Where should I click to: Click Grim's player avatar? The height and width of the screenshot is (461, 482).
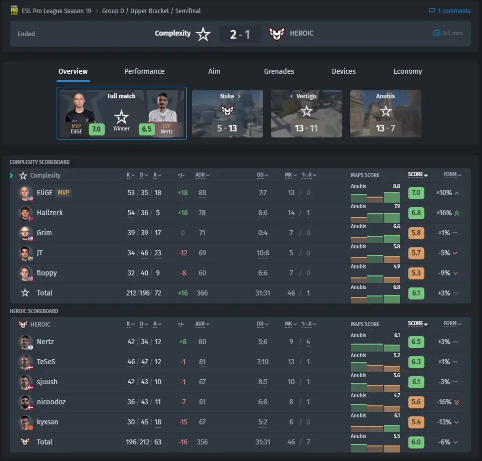(25, 233)
